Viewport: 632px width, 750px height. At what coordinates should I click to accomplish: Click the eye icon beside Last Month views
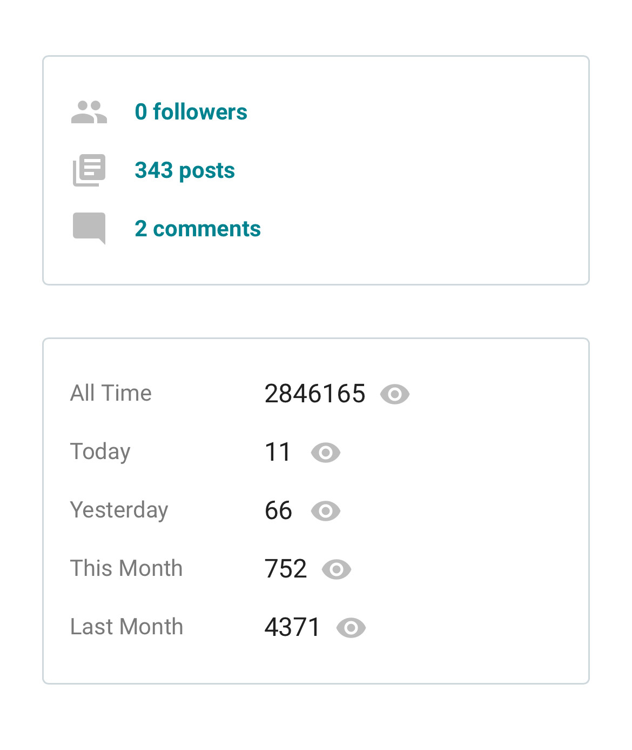click(x=351, y=628)
